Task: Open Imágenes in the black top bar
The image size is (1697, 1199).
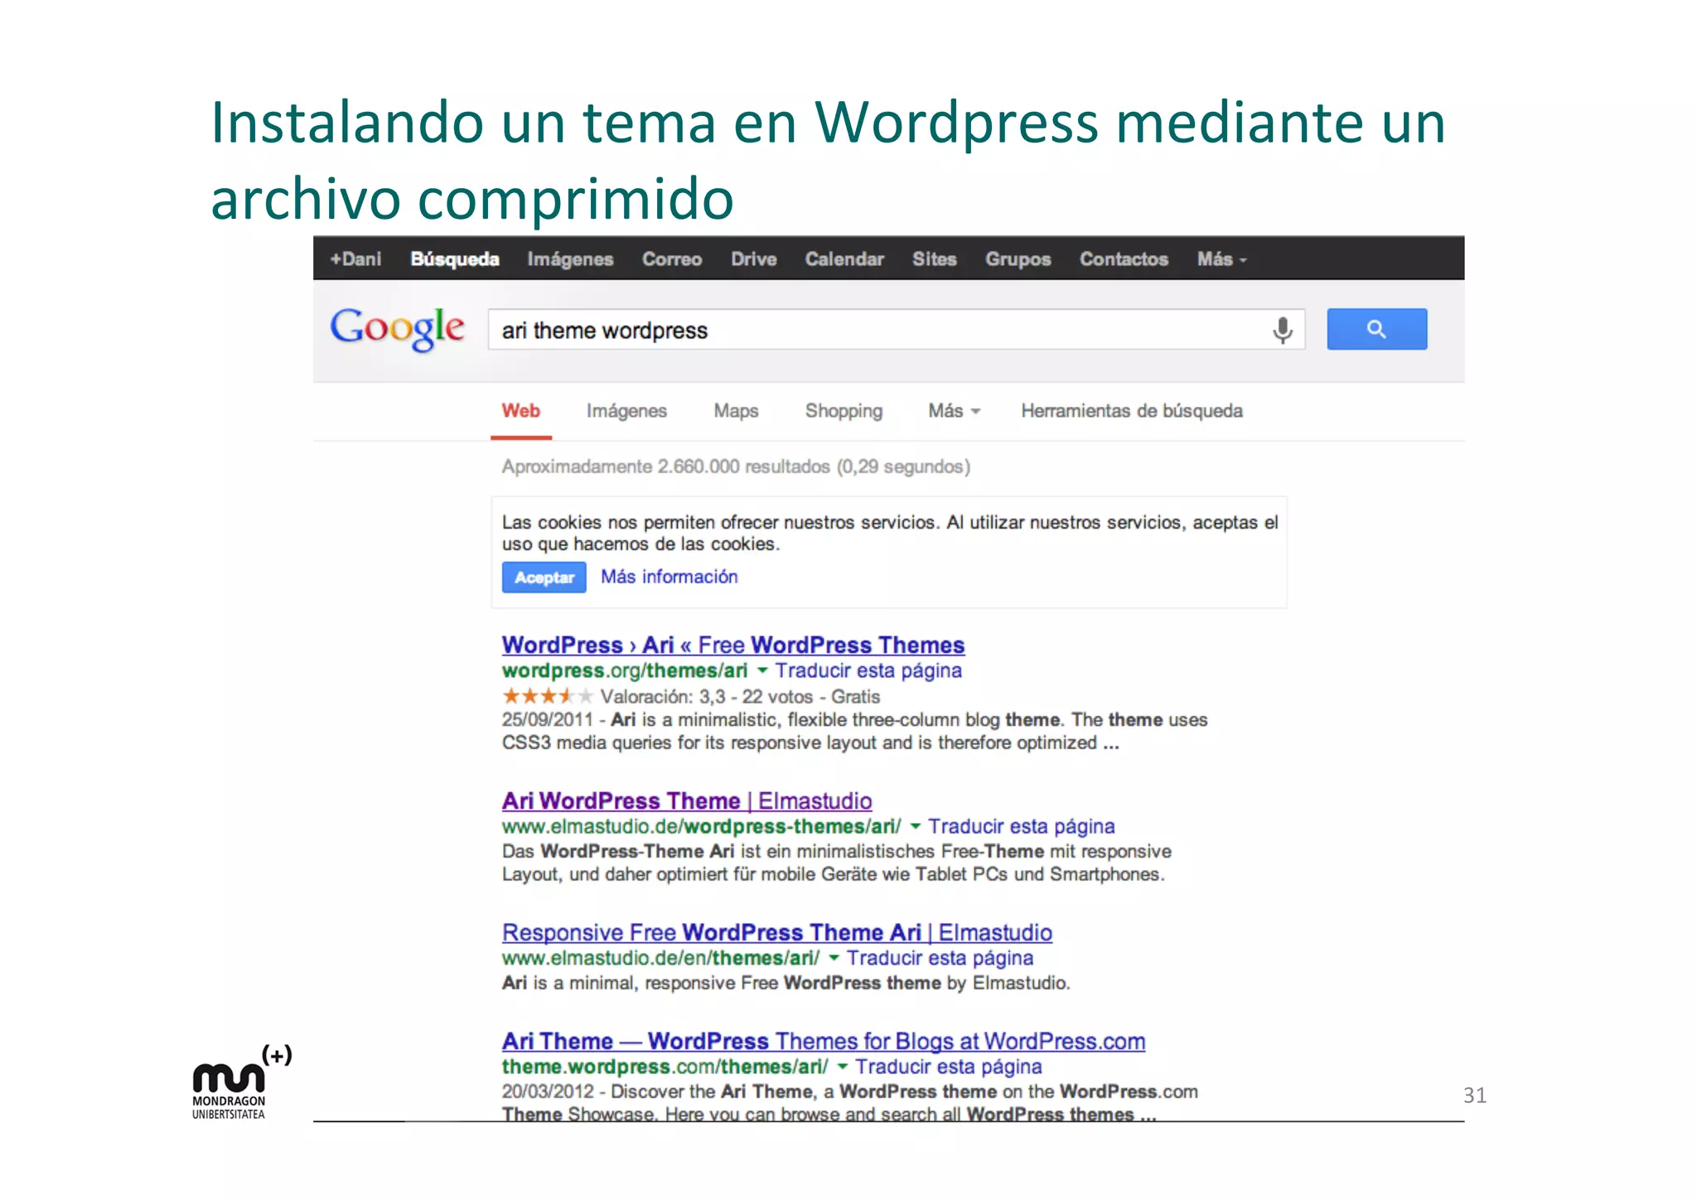Action: (x=570, y=259)
